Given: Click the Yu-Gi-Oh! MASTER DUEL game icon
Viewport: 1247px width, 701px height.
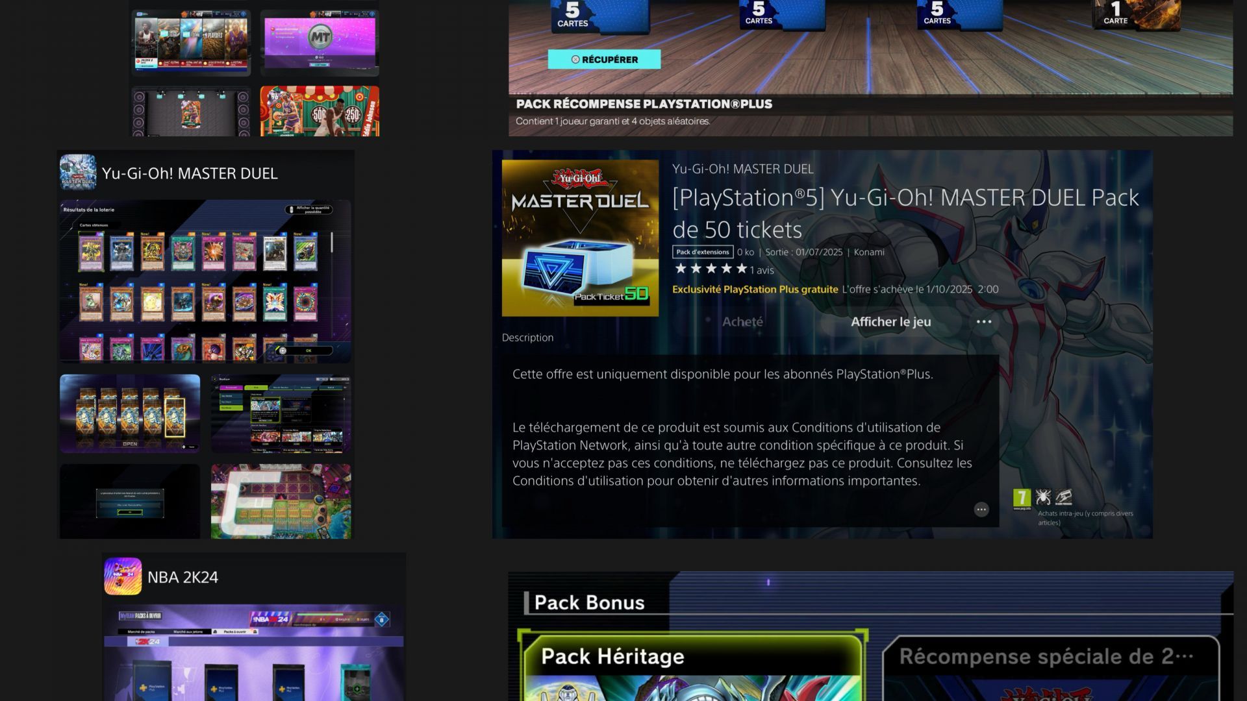Looking at the screenshot, I should [78, 172].
